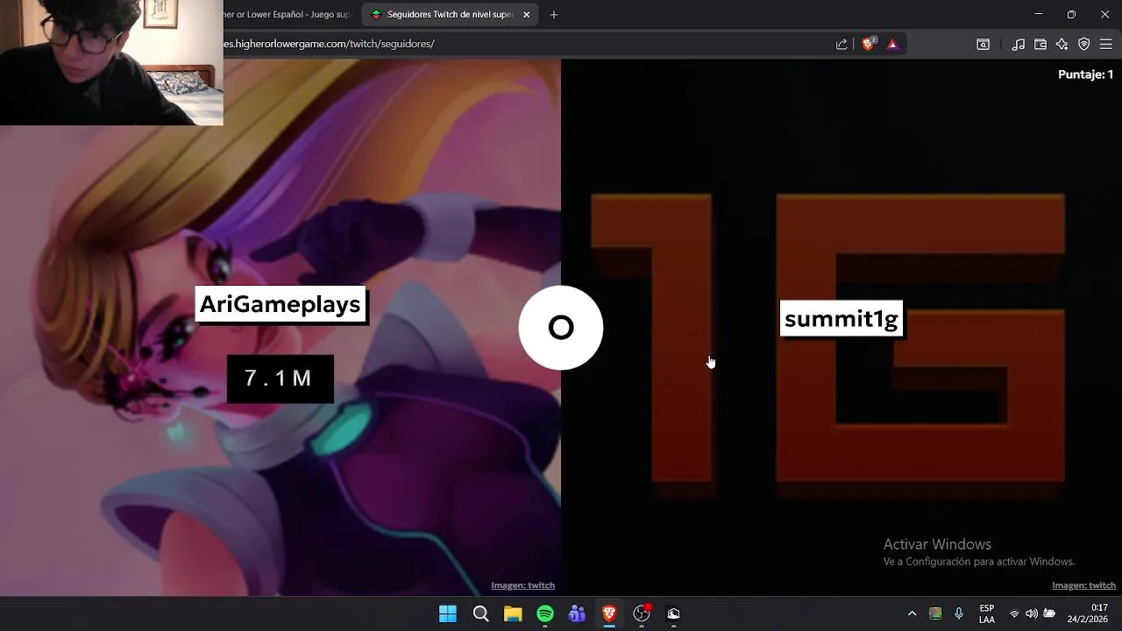The width and height of the screenshot is (1122, 631).
Task: Open the browser hamburger menu
Action: coord(1105,44)
